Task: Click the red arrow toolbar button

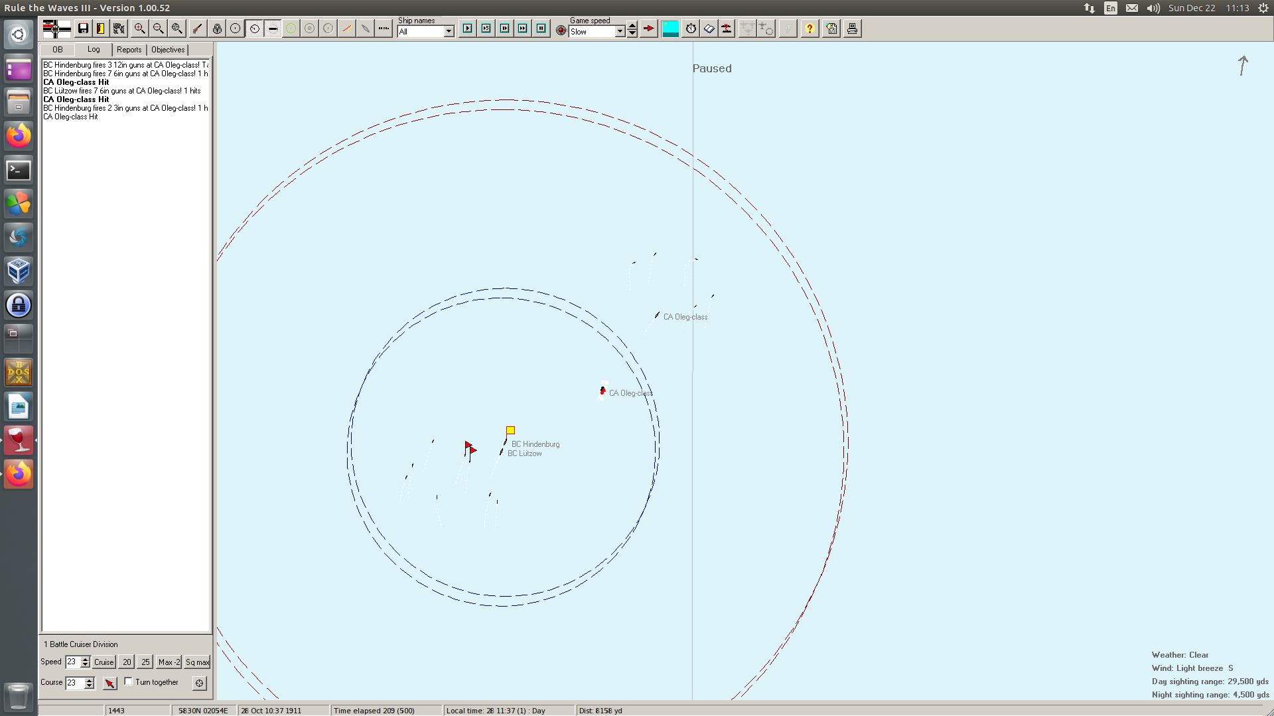Action: point(649,29)
